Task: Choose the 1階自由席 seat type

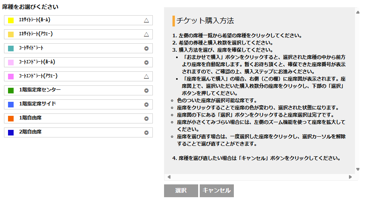Action: click(x=78, y=118)
